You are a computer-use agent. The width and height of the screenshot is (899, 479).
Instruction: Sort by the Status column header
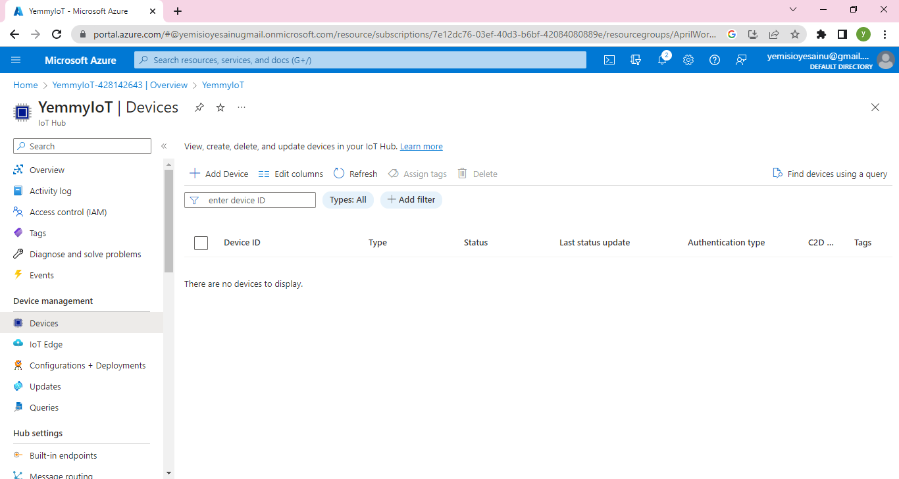[x=476, y=243]
